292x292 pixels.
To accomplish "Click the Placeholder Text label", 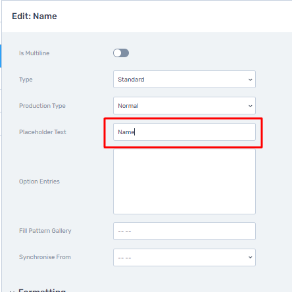I will [43, 132].
